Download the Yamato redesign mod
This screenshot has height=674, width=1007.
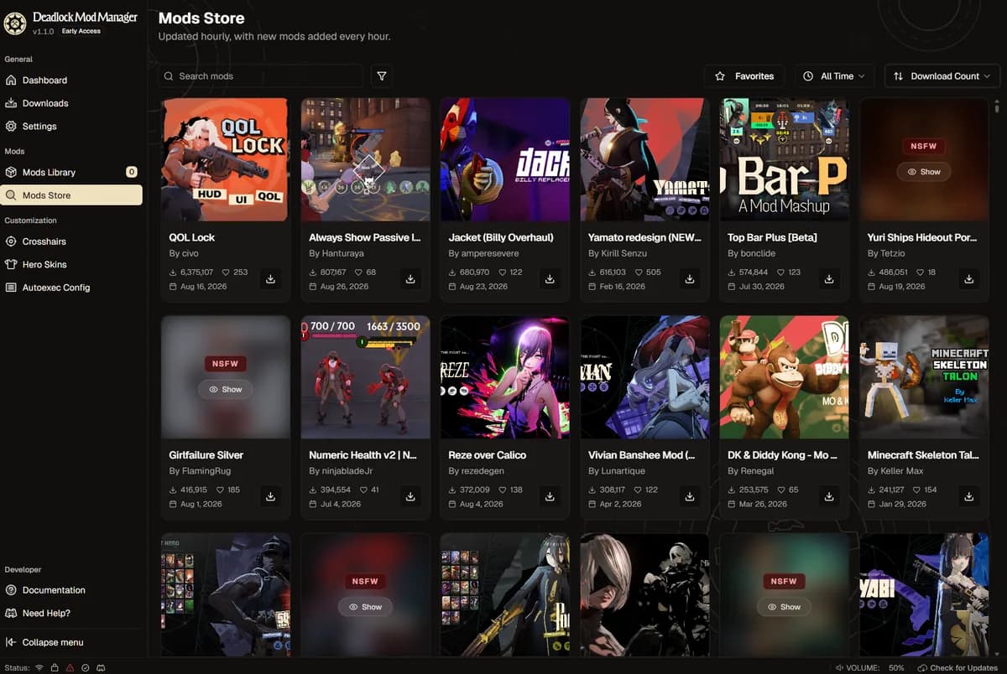pos(690,279)
